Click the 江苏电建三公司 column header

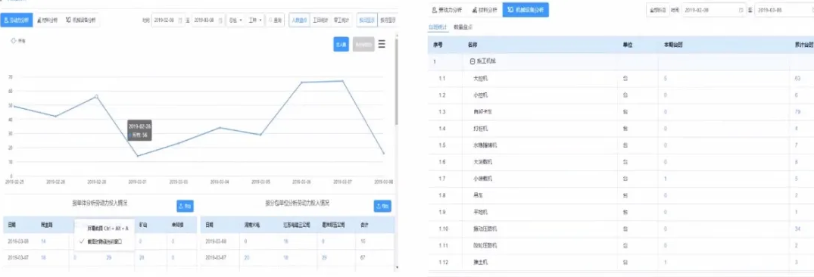[x=296, y=225]
